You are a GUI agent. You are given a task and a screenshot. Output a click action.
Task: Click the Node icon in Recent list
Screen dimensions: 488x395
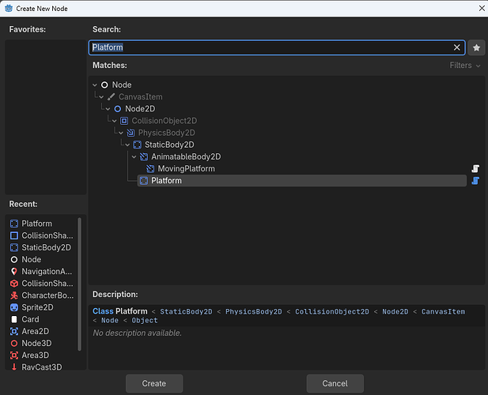[14, 259]
